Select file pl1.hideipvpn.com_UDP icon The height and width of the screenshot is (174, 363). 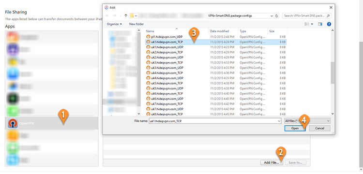(149, 37)
